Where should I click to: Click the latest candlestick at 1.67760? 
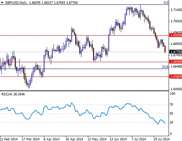pos(165,49)
